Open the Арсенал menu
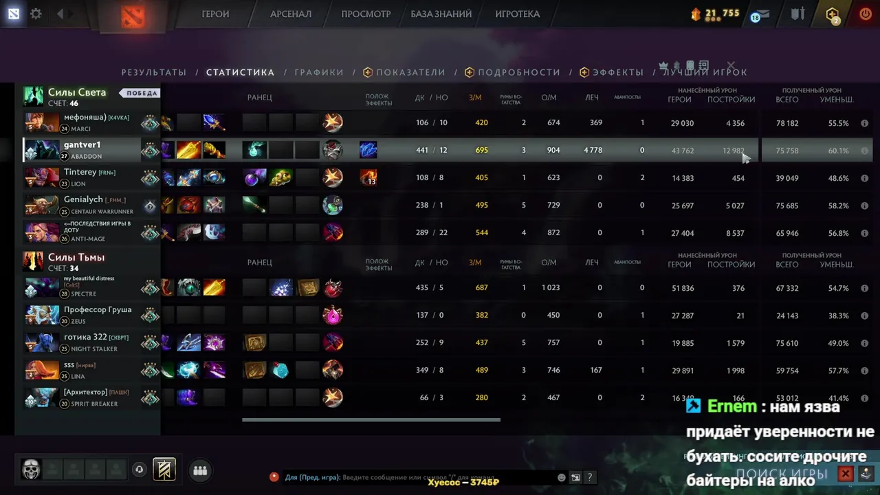This screenshot has height=495, width=880. (291, 14)
